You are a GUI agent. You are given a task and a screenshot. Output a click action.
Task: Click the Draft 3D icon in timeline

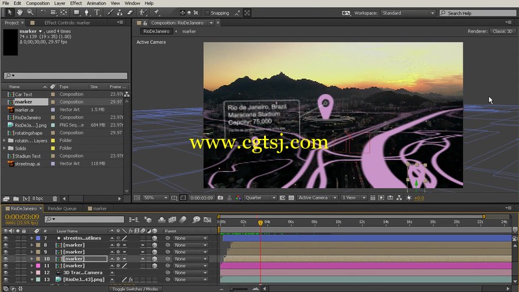(x=148, y=219)
